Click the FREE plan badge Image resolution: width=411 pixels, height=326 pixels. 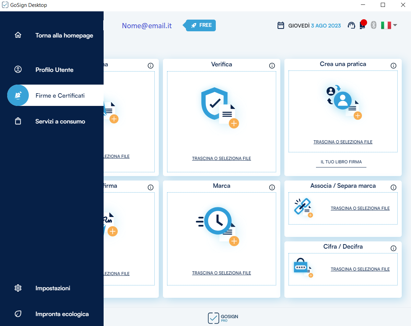(202, 25)
